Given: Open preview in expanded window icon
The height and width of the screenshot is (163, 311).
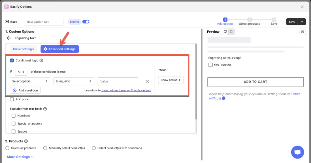Looking at the screenshot, I should click(302, 32).
